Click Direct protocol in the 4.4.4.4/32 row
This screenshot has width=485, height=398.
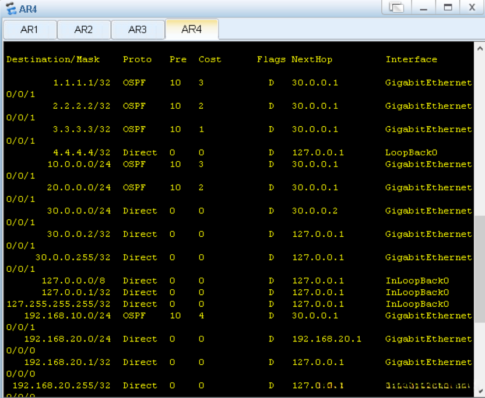click(x=140, y=152)
